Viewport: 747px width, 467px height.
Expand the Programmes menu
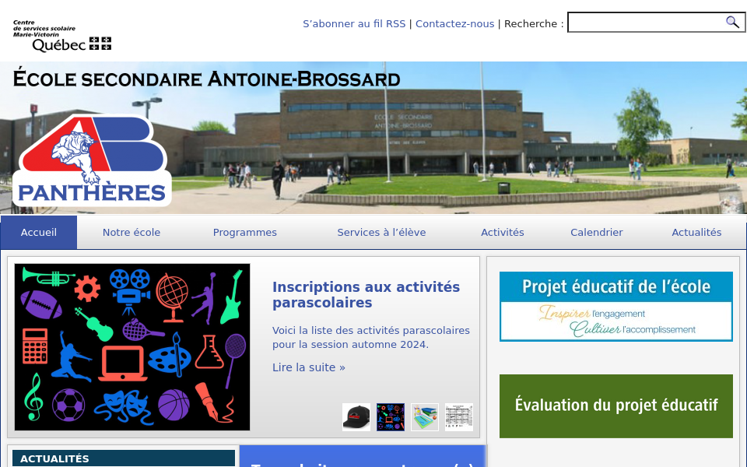pyautogui.click(x=244, y=232)
